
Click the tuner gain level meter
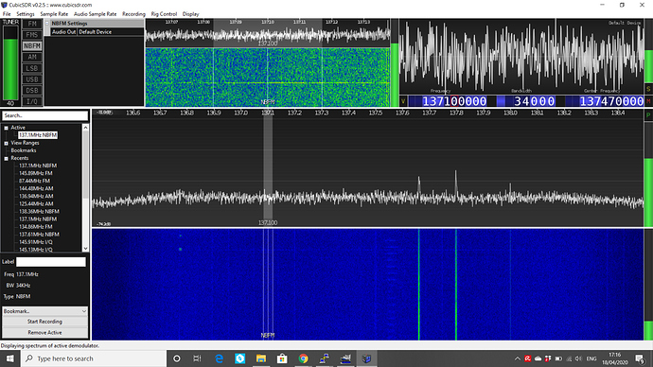tap(10, 63)
